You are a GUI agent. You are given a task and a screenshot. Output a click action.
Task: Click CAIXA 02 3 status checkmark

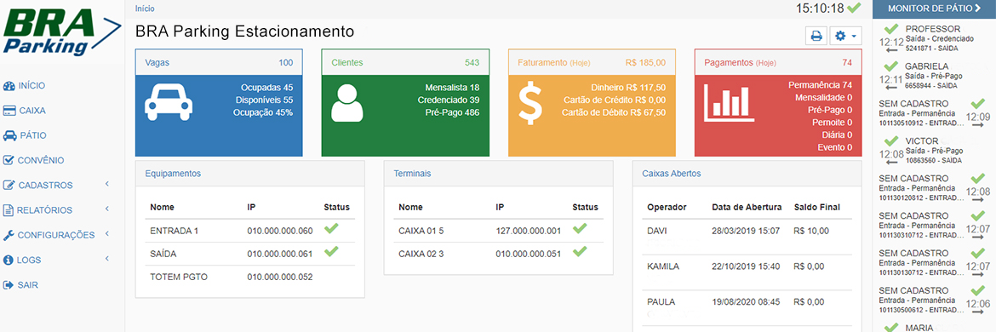[580, 252]
